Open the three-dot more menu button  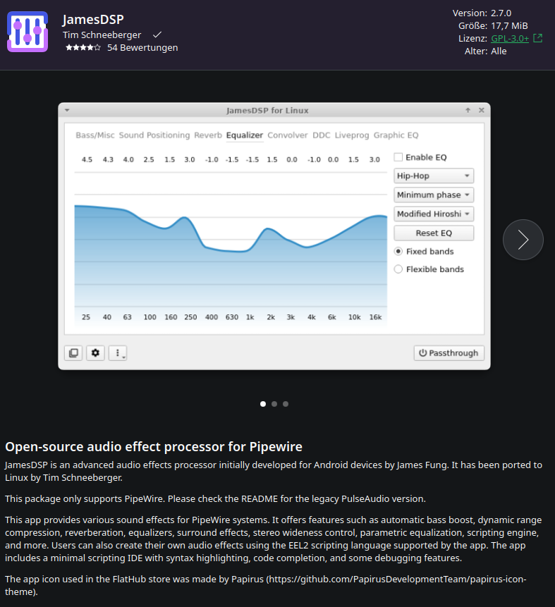(118, 353)
